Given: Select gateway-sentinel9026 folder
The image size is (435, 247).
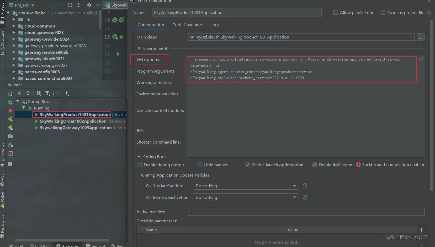Looking at the screenshot, I should point(46,52).
